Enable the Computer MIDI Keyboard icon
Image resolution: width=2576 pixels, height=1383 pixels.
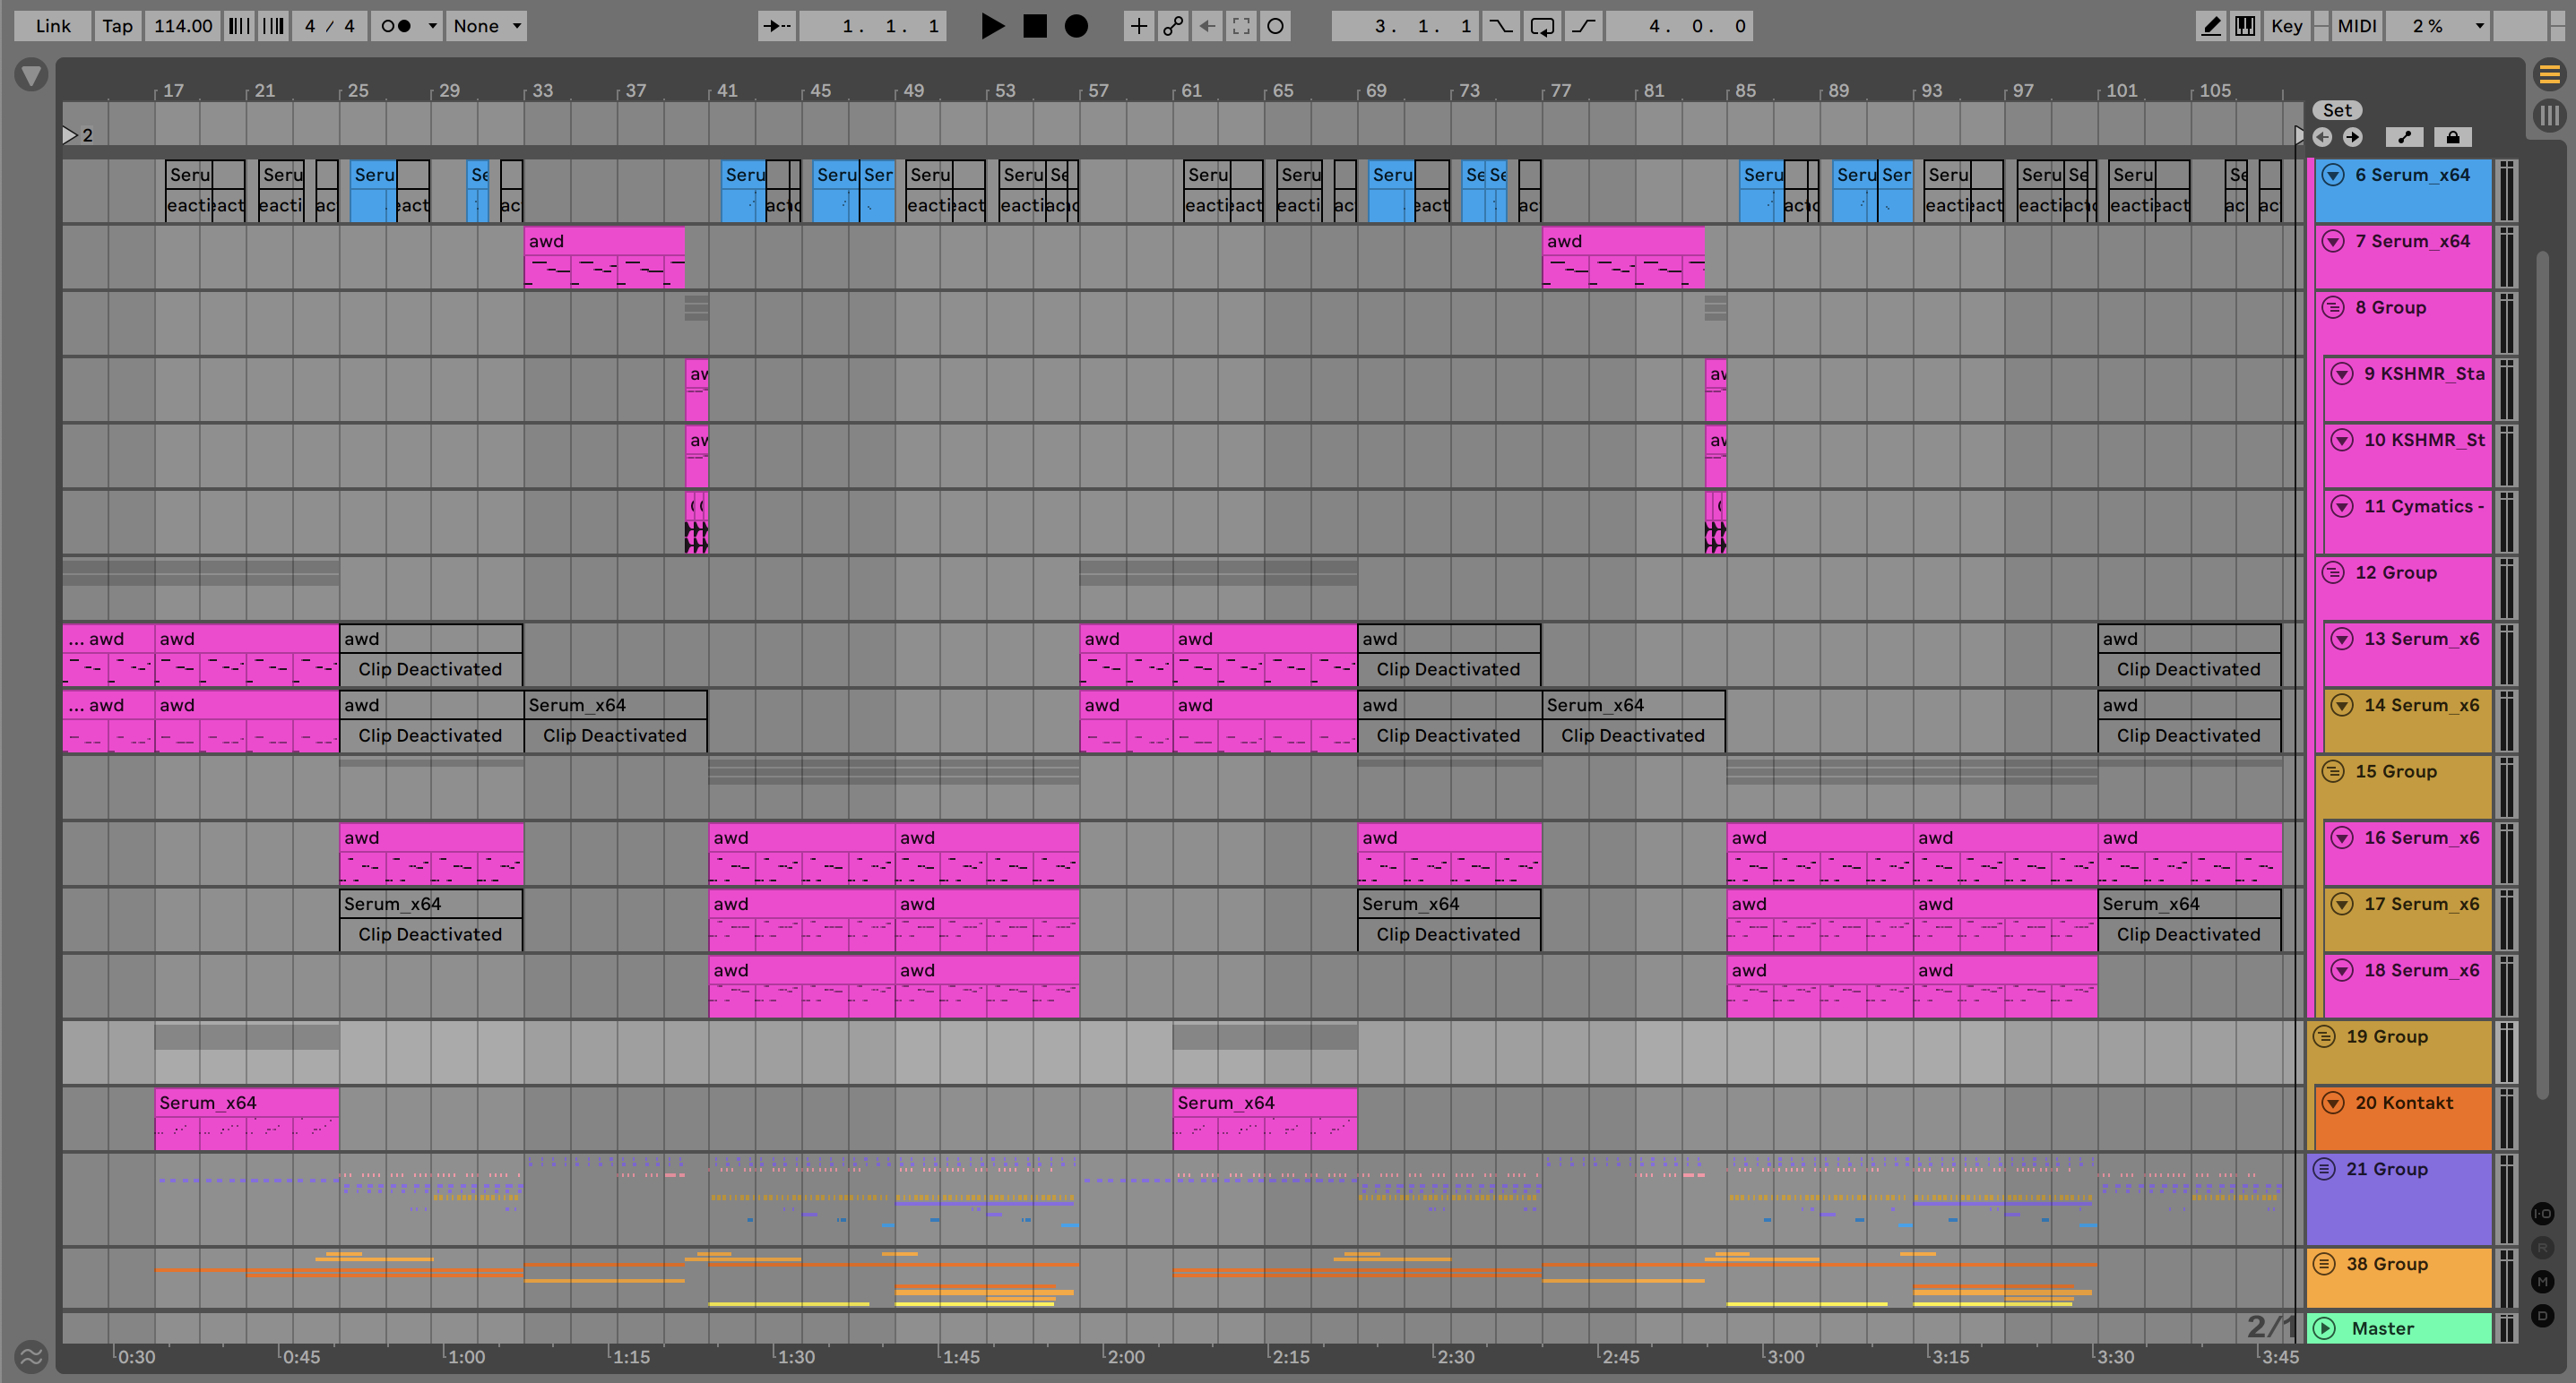pos(2245,26)
